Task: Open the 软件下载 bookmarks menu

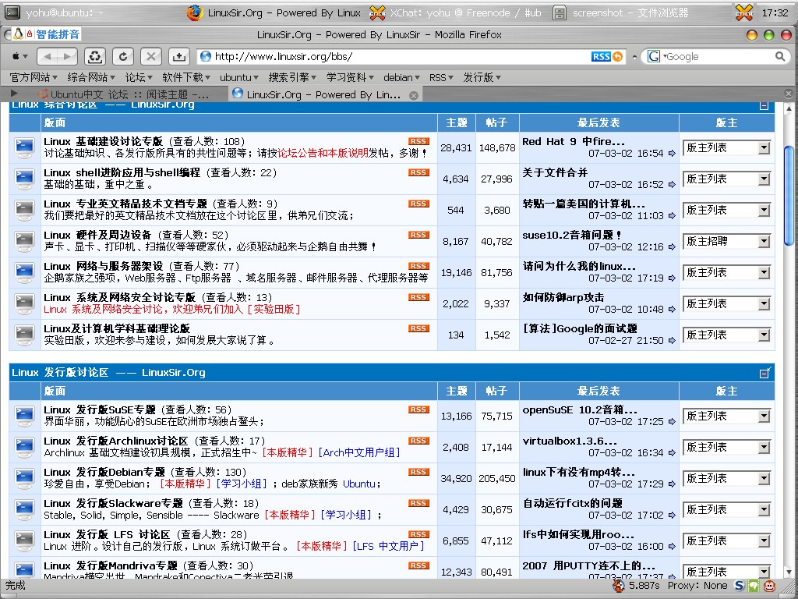Action: tap(187, 77)
